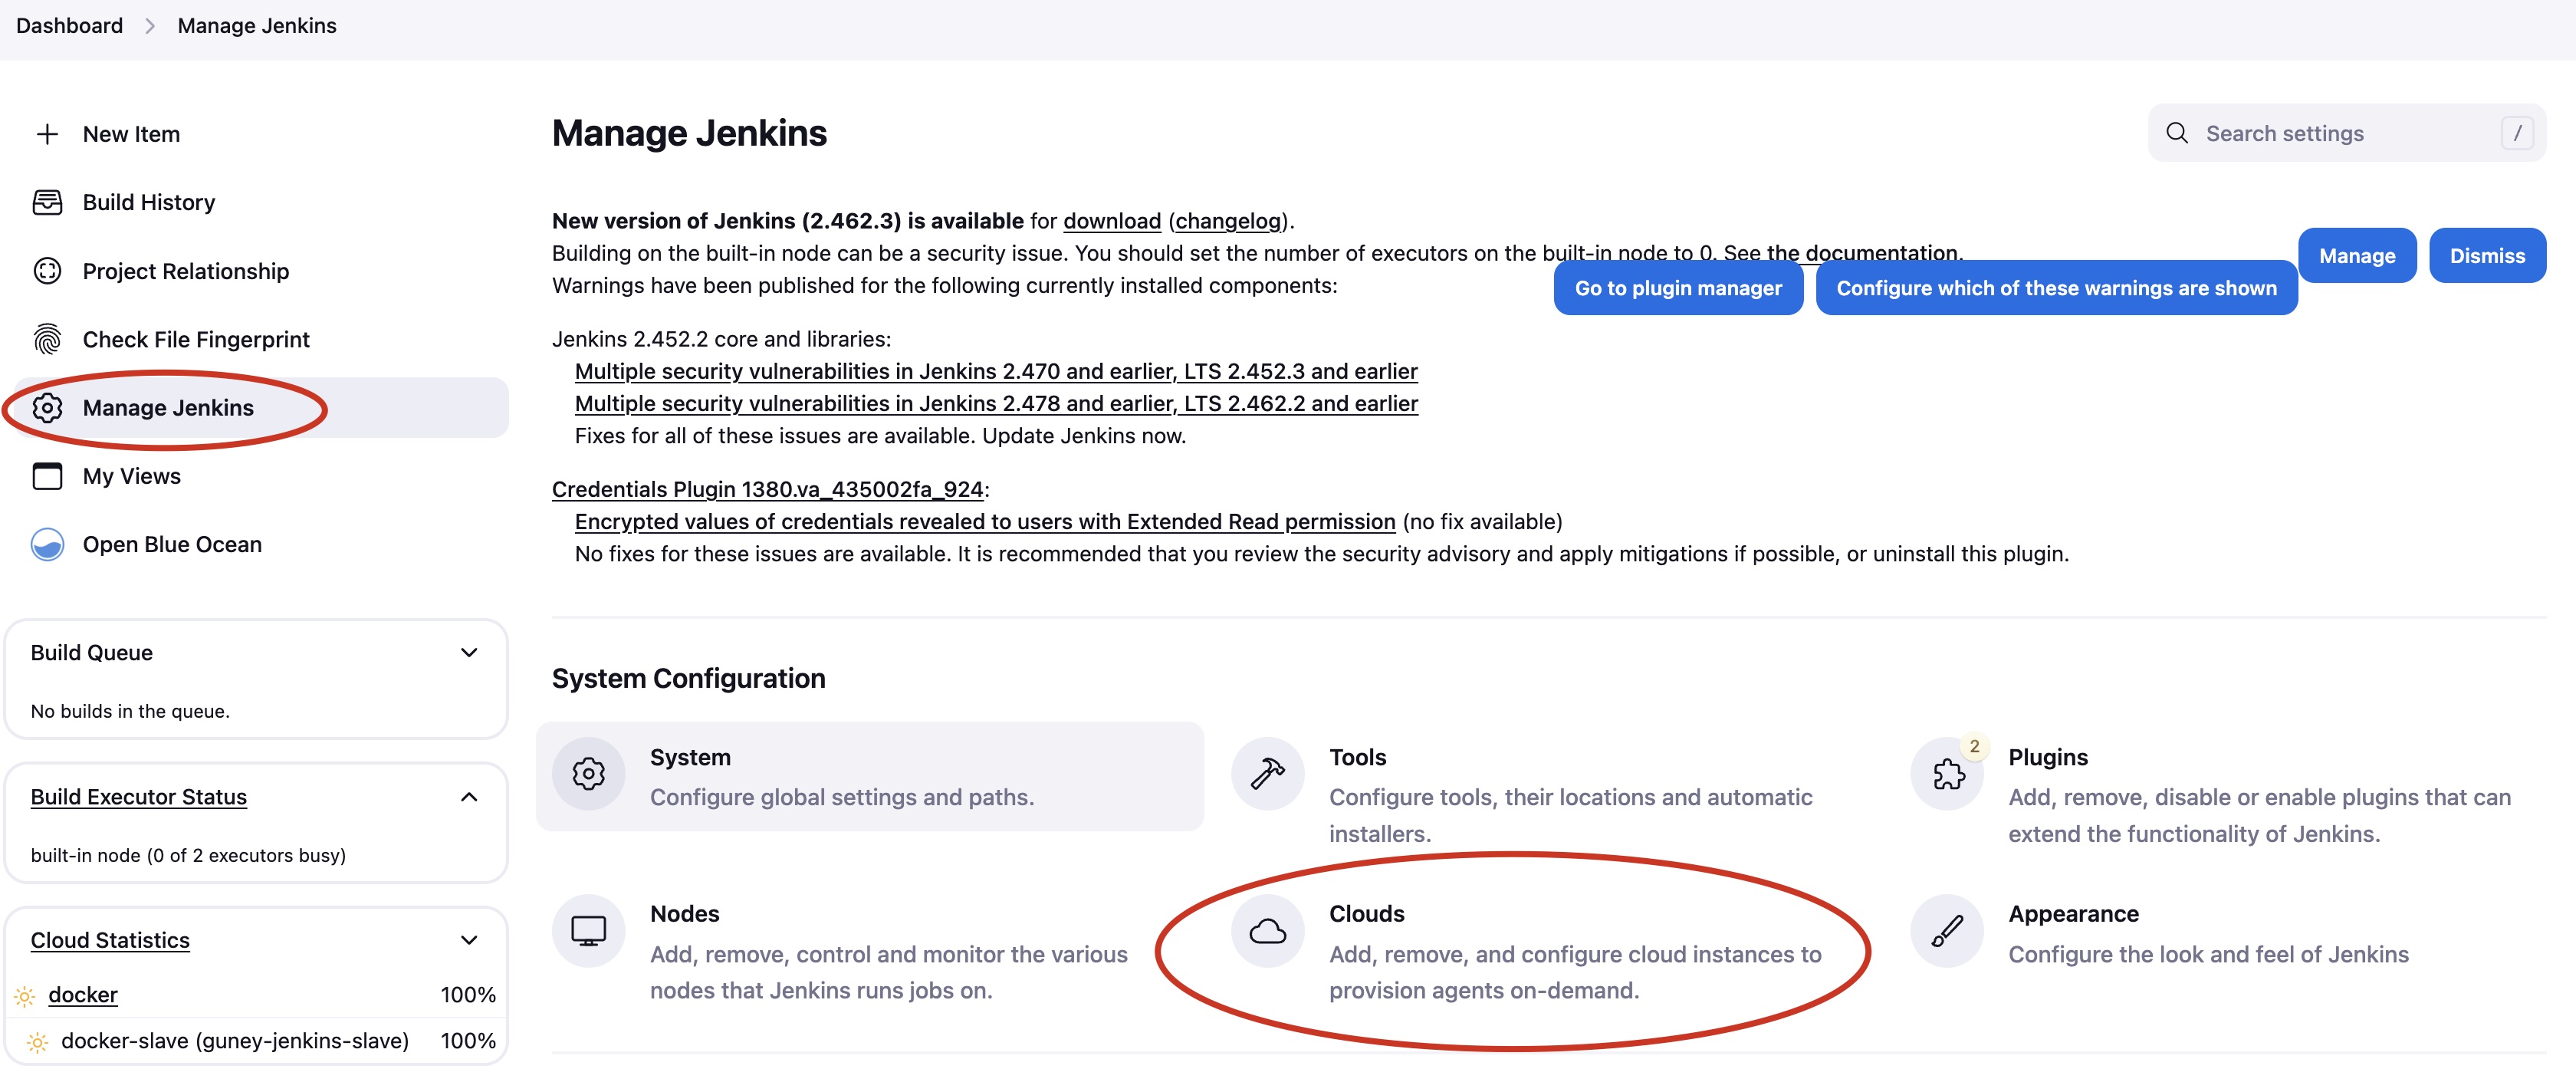Click the Tools hammer icon
Screen dimensions: 2576x1092
click(x=1267, y=773)
